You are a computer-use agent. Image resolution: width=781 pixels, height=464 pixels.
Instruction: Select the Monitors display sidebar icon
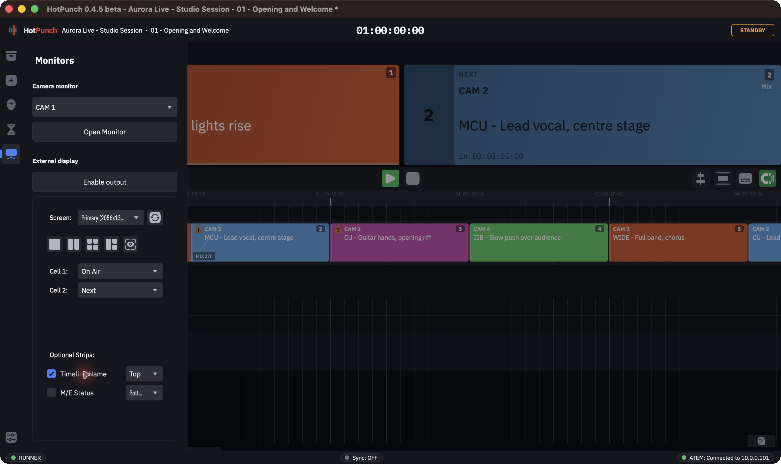pos(11,154)
